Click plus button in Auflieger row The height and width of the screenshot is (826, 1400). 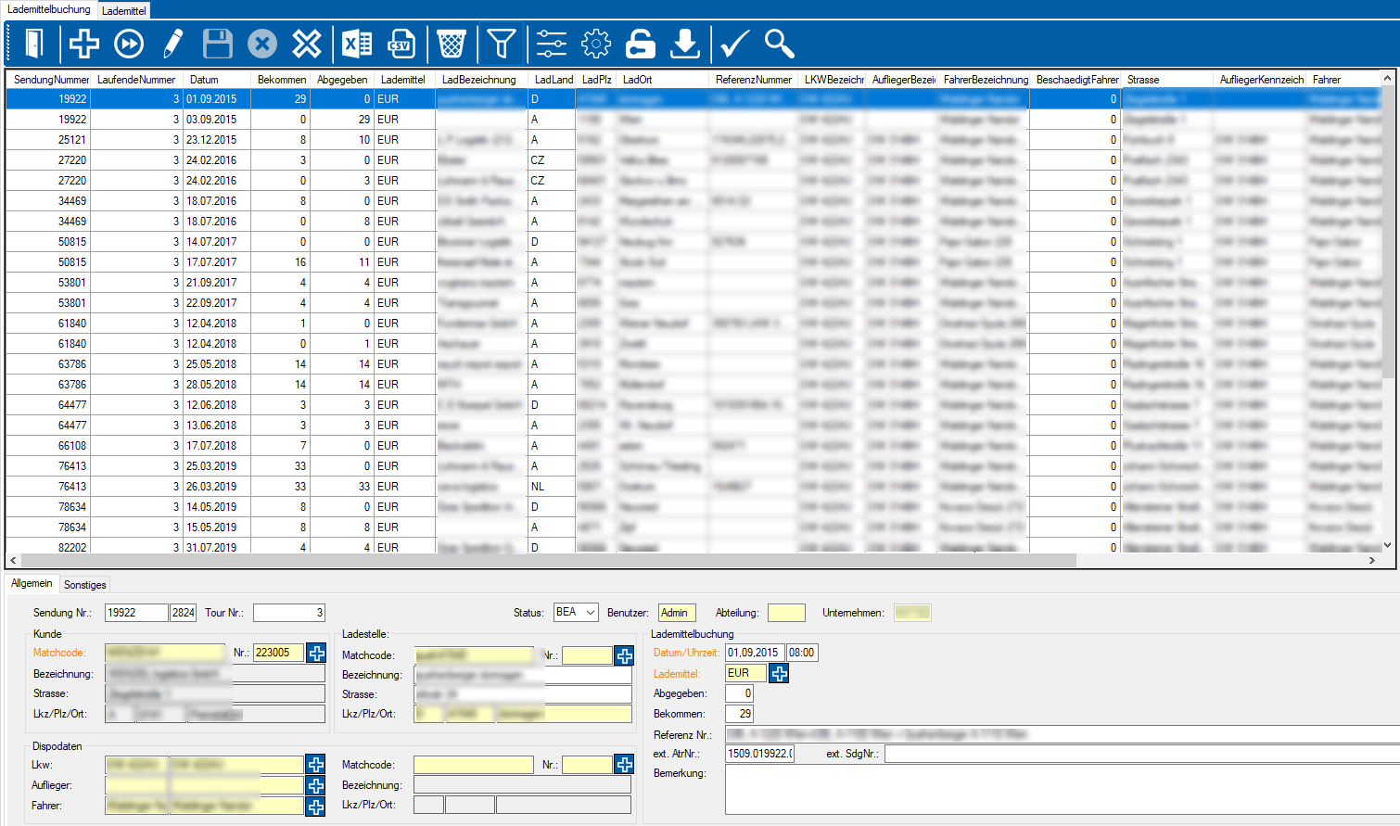pyautogui.click(x=315, y=785)
